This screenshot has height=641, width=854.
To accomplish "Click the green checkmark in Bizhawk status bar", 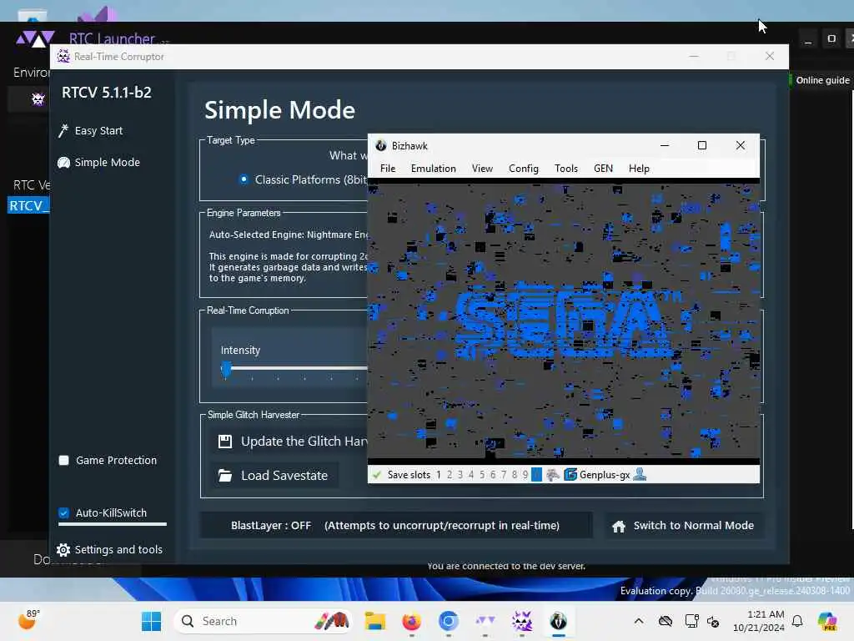I will coord(376,475).
